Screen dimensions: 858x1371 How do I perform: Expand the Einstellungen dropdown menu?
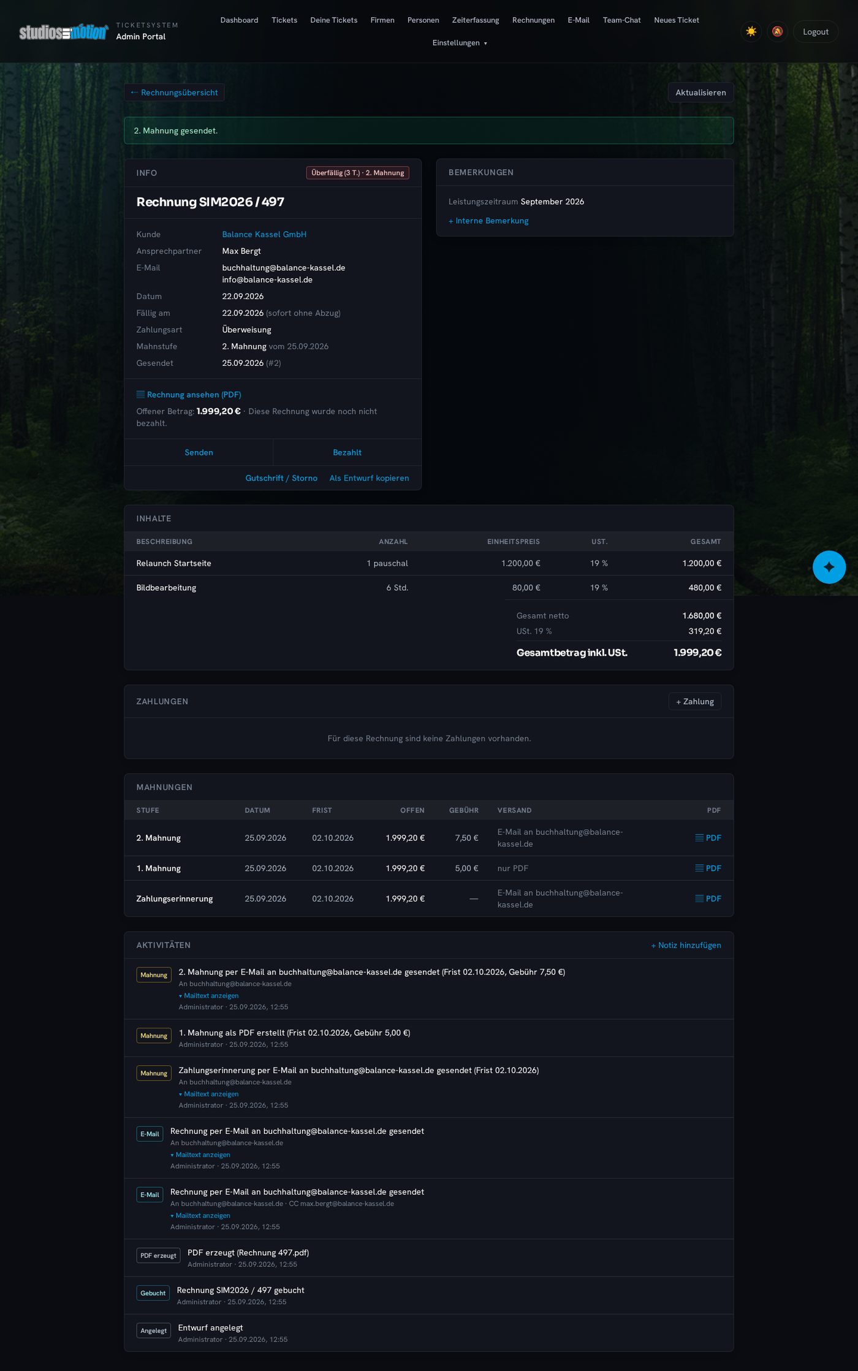[460, 43]
